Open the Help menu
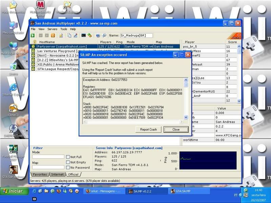The width and height of the screenshot is (271, 203). click(73, 29)
